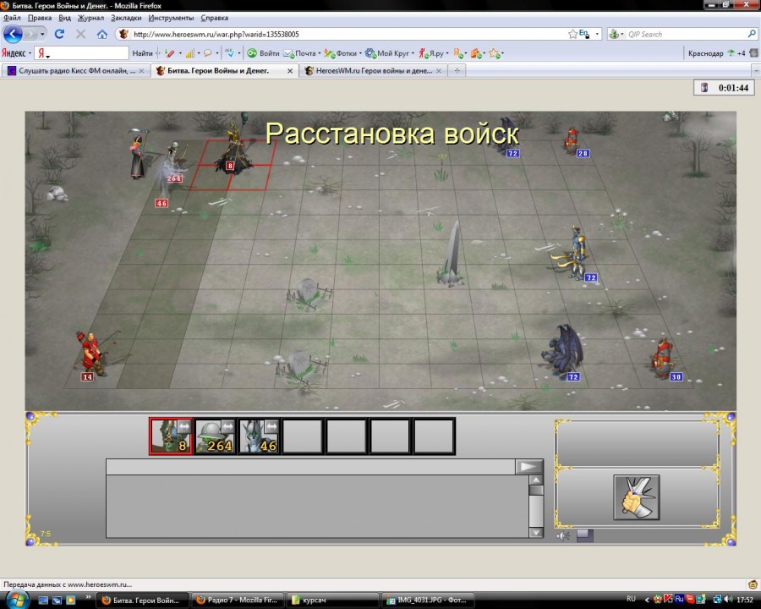This screenshot has height=609, width=761.
Task: Toggle split arrows on the 264 unit slot
Action: point(227,427)
